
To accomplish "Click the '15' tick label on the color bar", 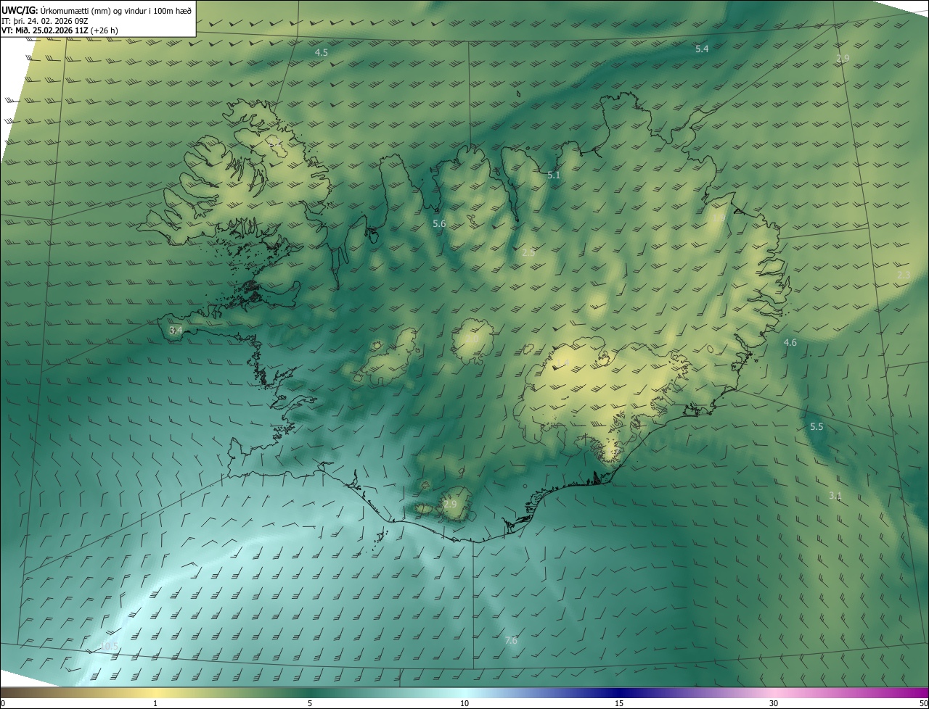I will [x=619, y=703].
